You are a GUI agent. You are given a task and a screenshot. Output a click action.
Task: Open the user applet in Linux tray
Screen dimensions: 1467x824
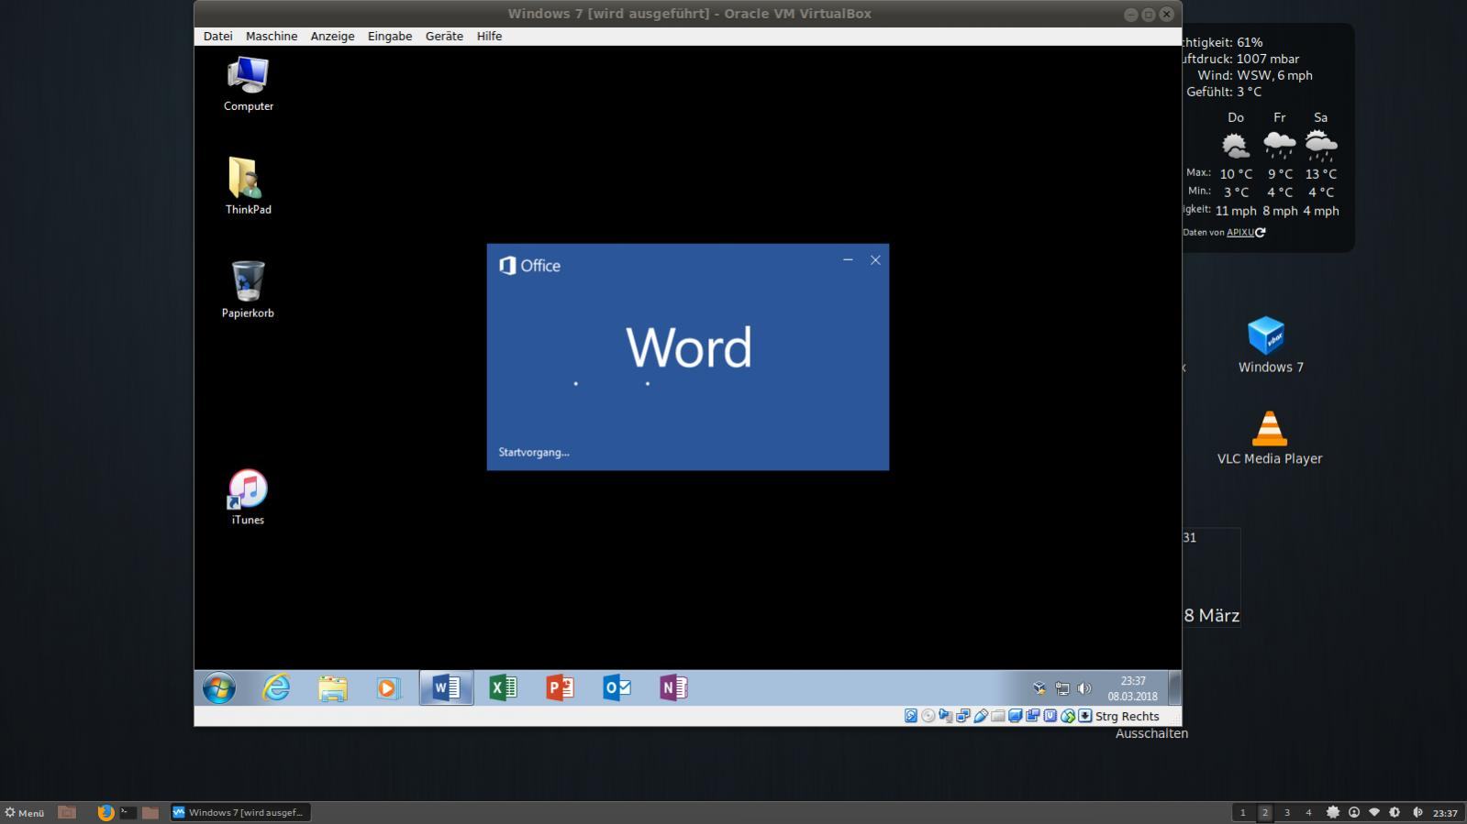tap(1354, 812)
